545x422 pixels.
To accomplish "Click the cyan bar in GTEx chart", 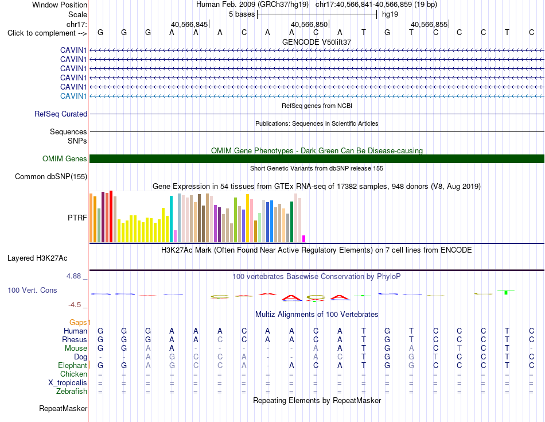I will click(171, 219).
